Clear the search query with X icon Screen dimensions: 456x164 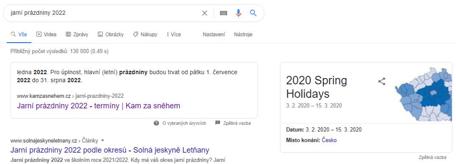pyautogui.click(x=205, y=13)
